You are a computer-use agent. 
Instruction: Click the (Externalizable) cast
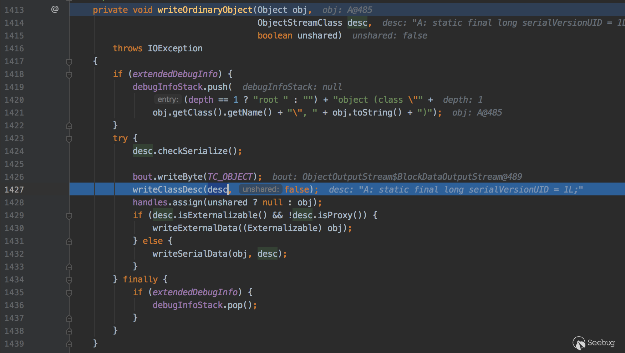click(x=283, y=228)
